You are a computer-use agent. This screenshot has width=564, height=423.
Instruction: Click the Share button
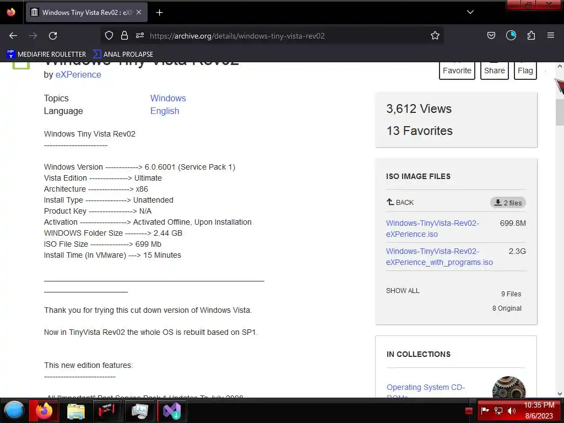tap(494, 70)
